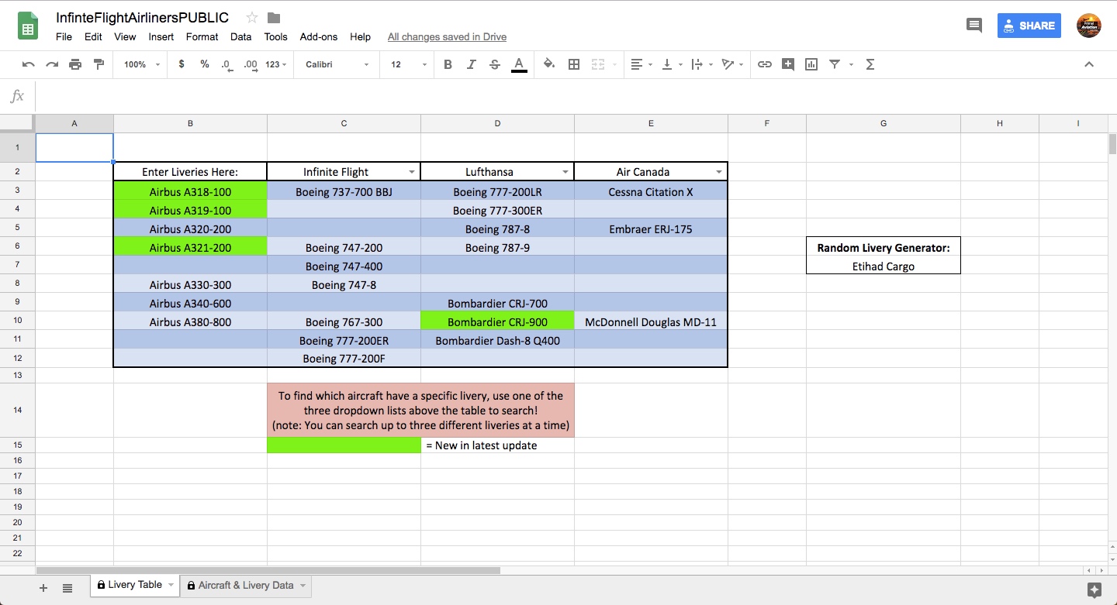Image resolution: width=1117 pixels, height=605 pixels.
Task: Open the comments thread icon
Action: click(x=973, y=25)
